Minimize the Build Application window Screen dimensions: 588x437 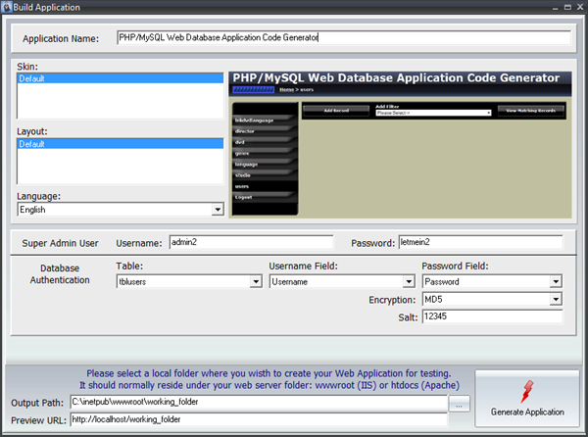coord(555,7)
